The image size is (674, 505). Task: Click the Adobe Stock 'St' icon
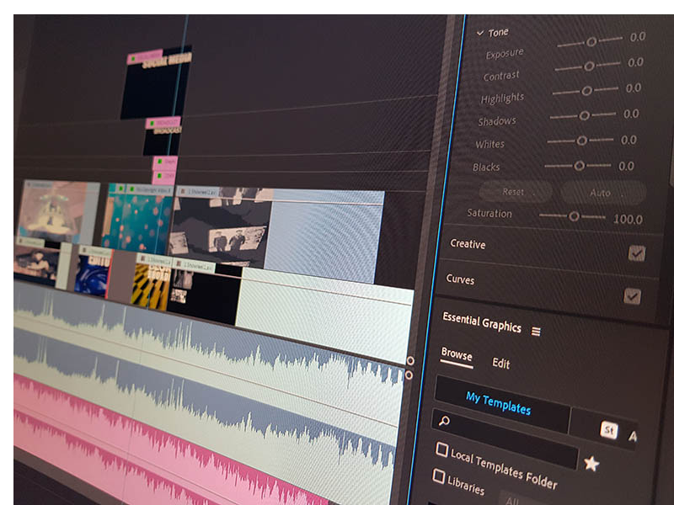[x=608, y=430]
